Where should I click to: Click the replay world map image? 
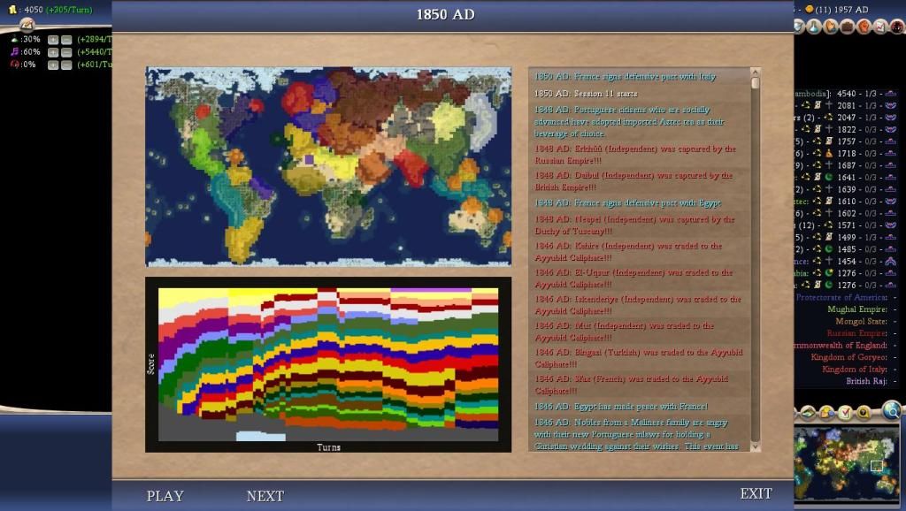click(x=328, y=166)
